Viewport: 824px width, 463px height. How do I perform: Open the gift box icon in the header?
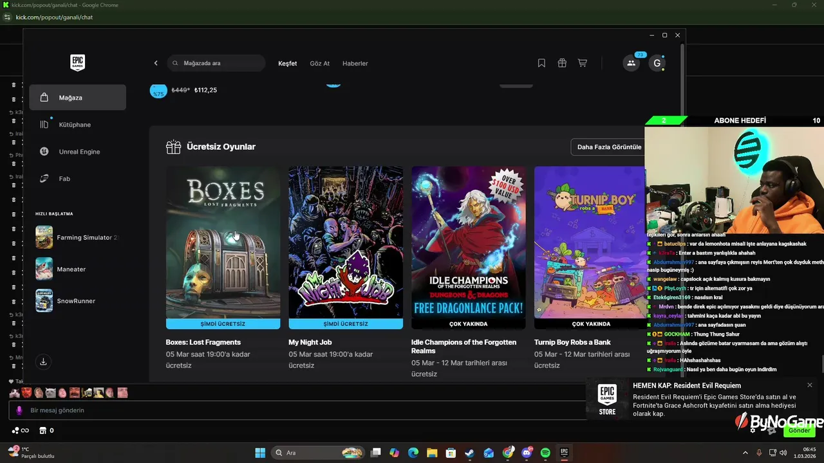(562, 63)
